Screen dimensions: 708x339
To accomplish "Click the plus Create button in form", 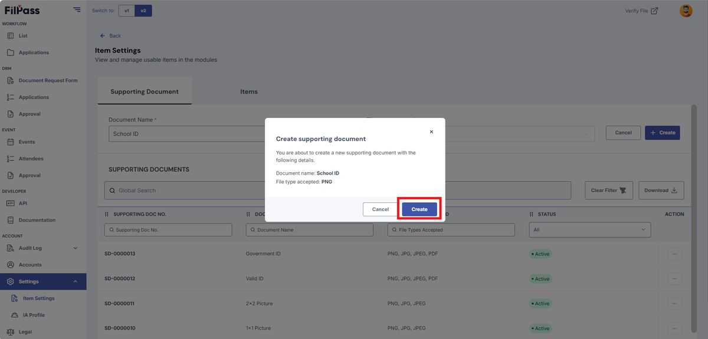I will 663,133.
